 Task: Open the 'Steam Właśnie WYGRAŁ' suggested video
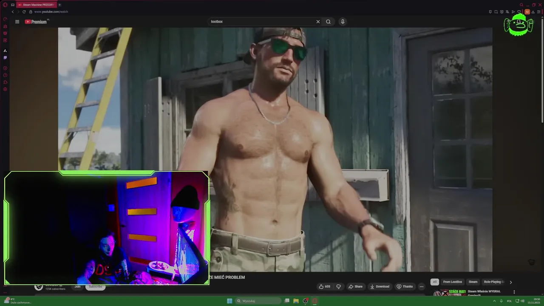coord(484,292)
